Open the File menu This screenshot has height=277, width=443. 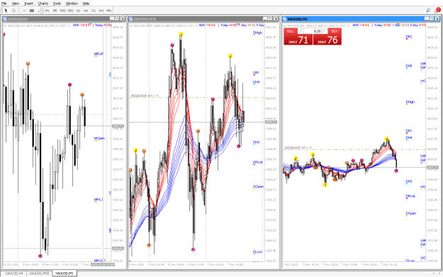tap(4, 4)
